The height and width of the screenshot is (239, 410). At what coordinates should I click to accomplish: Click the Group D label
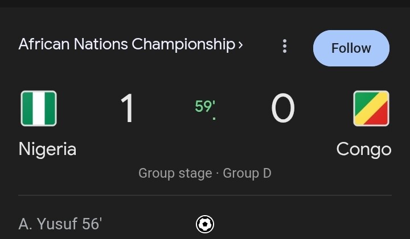(247, 173)
